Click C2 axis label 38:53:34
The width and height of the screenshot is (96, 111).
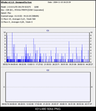[80, 104]
